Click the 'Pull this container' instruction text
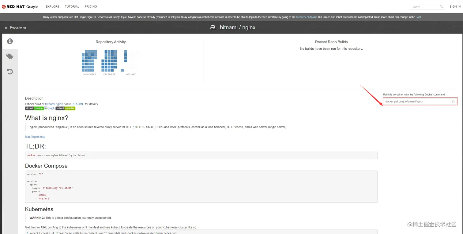Screen dimensions: 463x234 tap(414, 95)
